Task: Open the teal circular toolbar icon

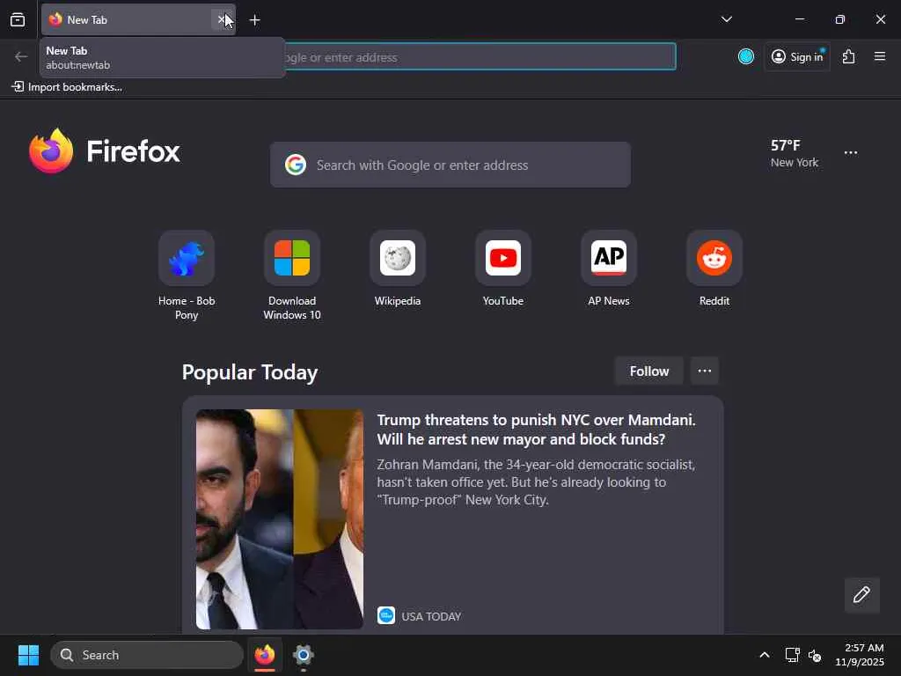Action: pyautogui.click(x=746, y=56)
